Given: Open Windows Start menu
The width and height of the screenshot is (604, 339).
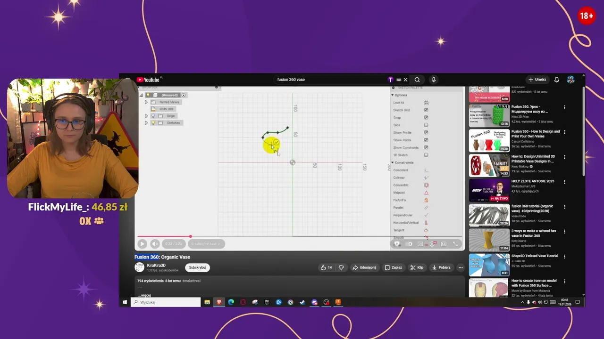Looking at the screenshot, I should pos(125,302).
